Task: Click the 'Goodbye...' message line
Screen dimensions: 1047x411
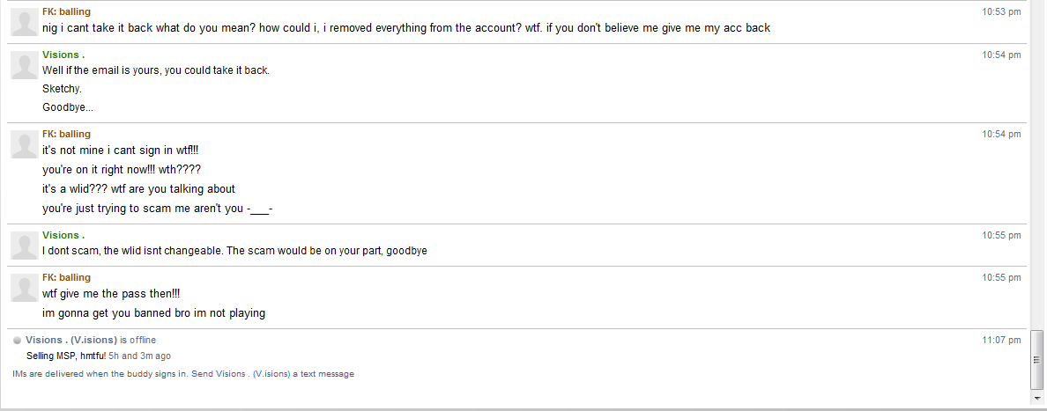Action: [x=68, y=107]
